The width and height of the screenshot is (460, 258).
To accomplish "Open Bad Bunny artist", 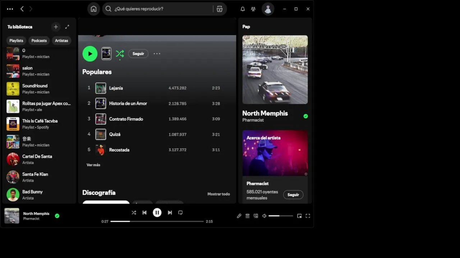I will pyautogui.click(x=40, y=195).
